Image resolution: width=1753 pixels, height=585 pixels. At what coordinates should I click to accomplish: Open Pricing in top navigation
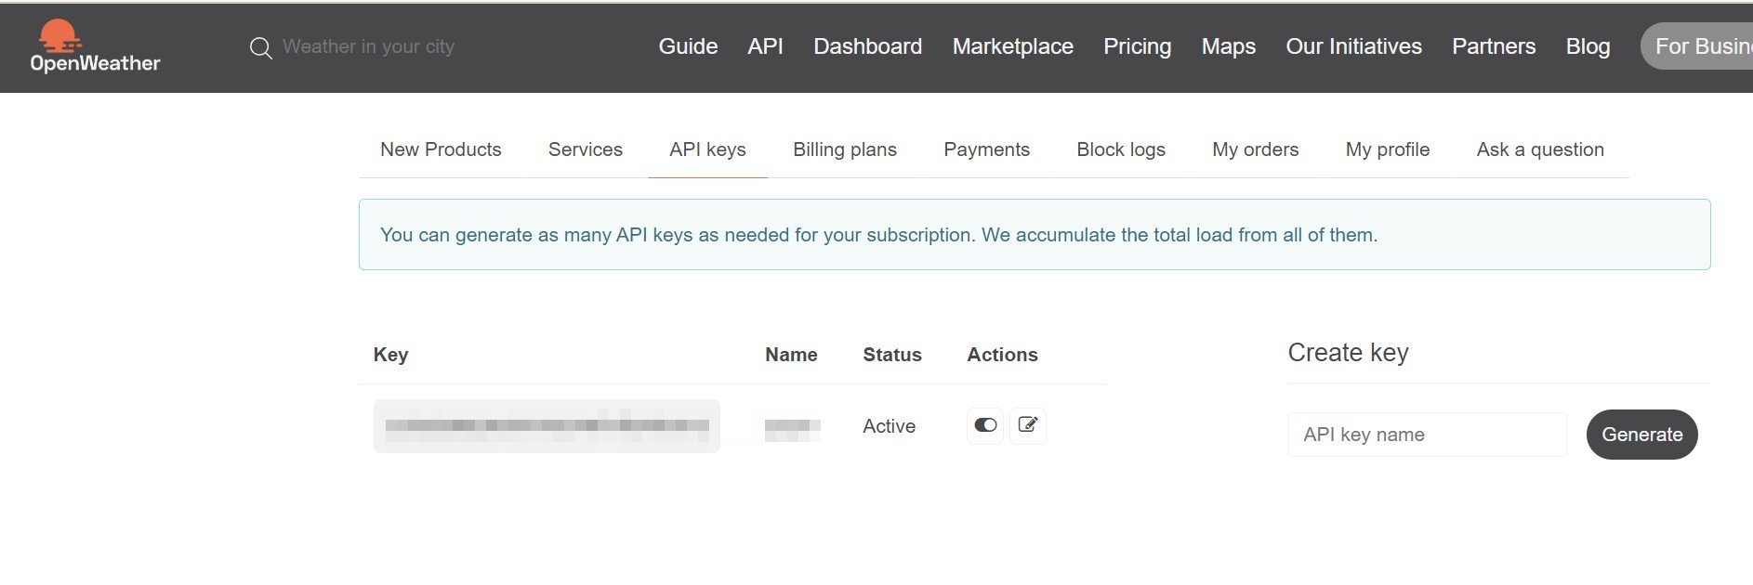(1137, 46)
